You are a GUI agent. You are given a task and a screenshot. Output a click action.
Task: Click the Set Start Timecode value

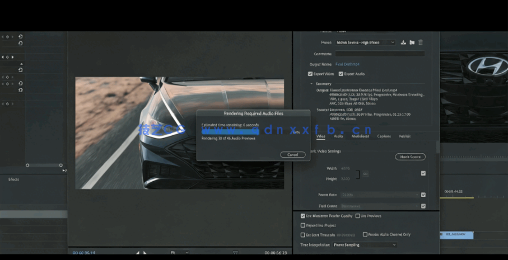(346, 235)
